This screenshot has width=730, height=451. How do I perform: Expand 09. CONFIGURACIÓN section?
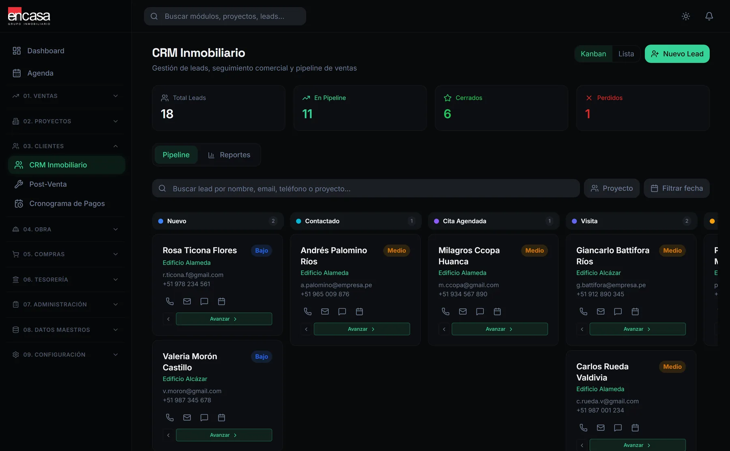tap(66, 355)
